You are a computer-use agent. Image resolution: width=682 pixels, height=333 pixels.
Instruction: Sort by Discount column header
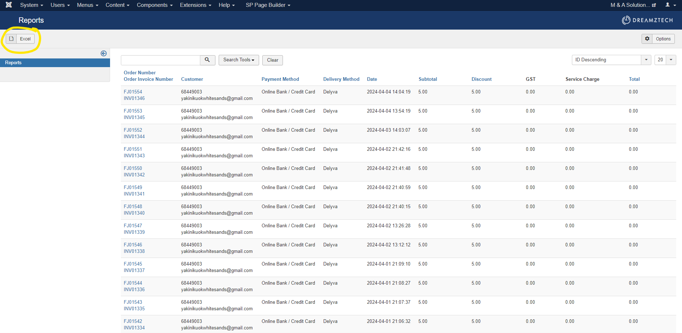point(481,79)
